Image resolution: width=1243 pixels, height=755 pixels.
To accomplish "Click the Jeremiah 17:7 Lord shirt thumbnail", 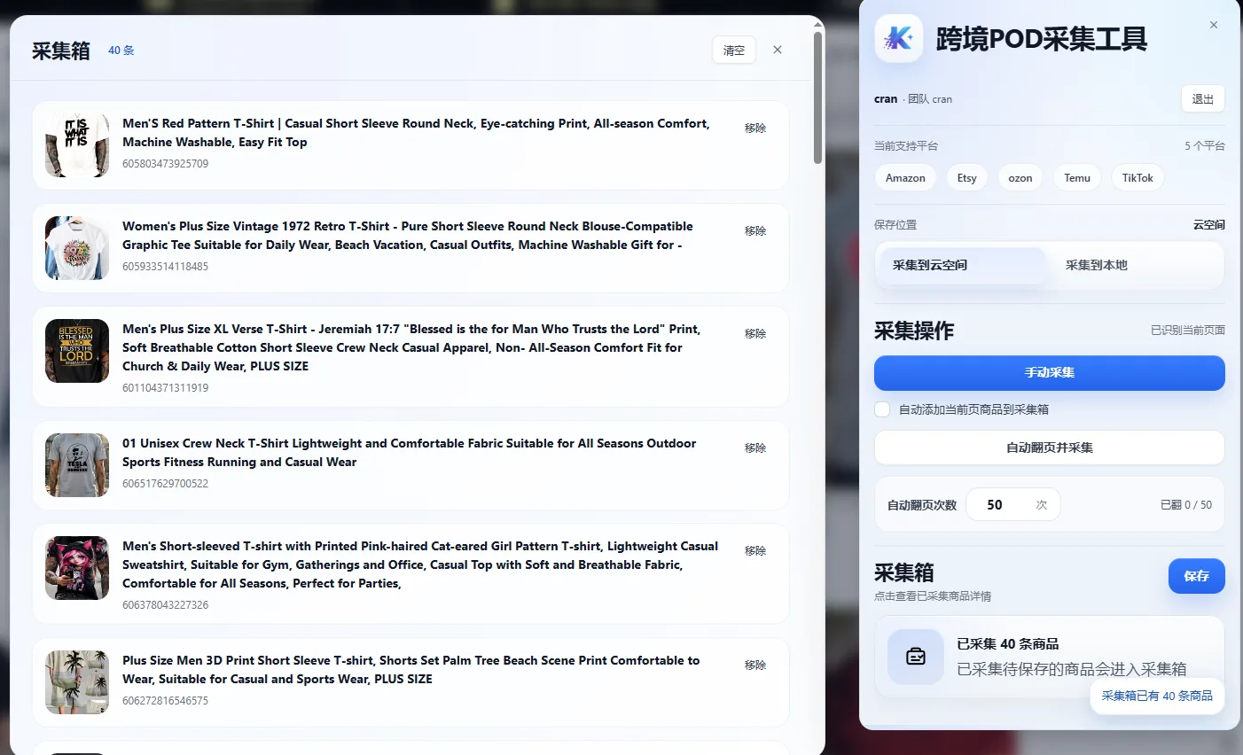I will pyautogui.click(x=77, y=351).
